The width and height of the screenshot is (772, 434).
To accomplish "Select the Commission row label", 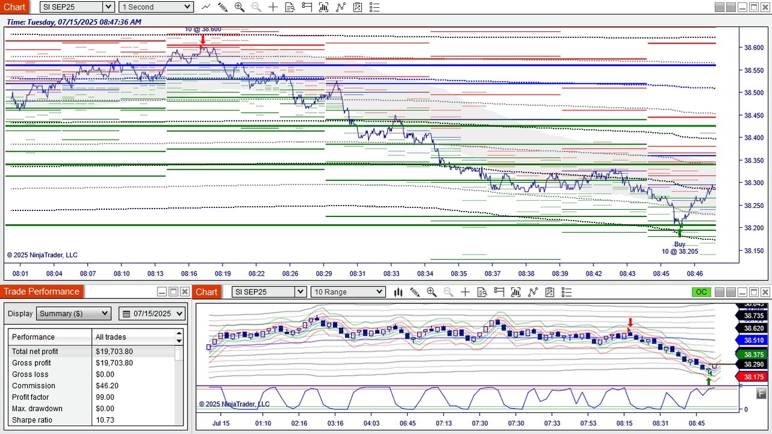I will (34, 386).
